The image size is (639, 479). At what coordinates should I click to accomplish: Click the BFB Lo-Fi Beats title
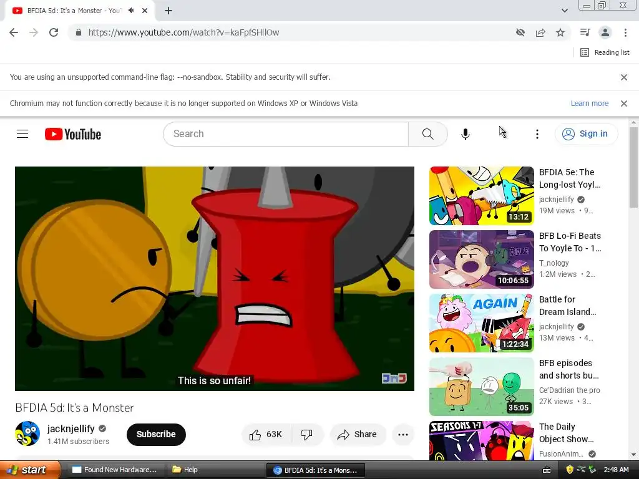(x=570, y=242)
